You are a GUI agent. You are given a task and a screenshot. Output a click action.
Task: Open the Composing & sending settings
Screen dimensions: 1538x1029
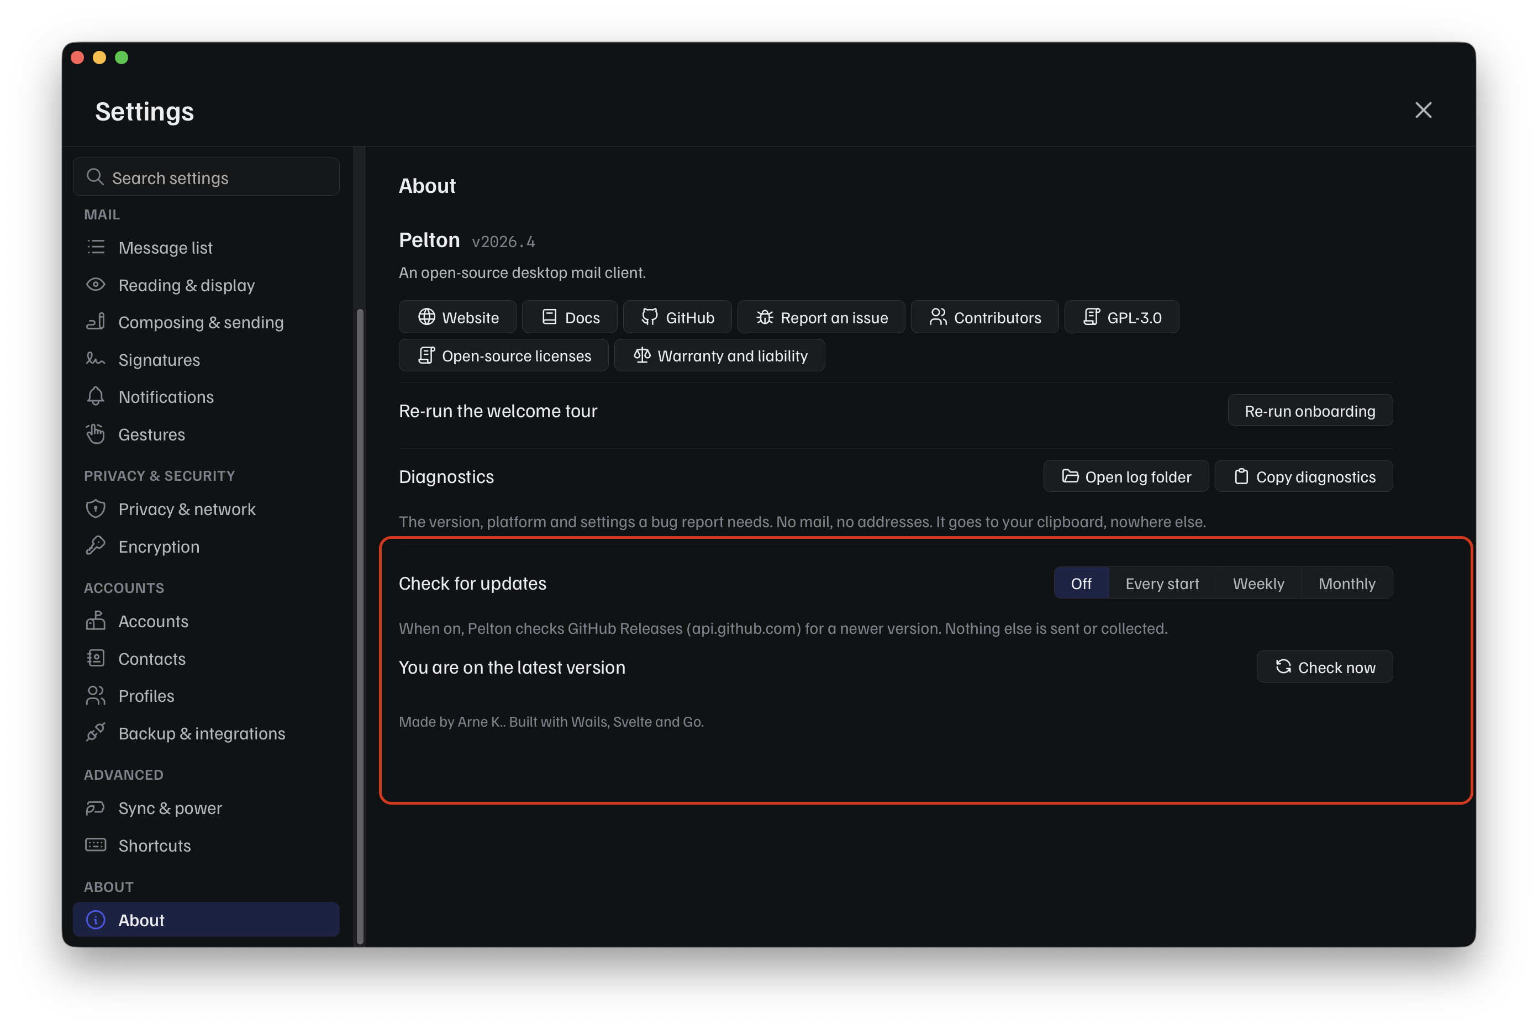pos(206,322)
